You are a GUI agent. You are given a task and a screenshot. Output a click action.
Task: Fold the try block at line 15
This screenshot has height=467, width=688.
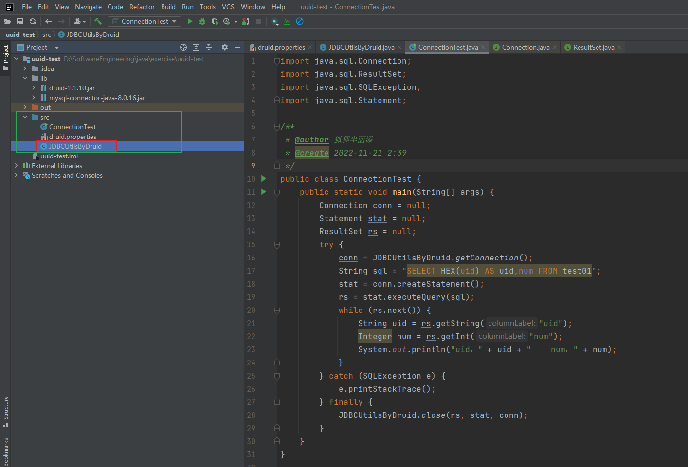[x=277, y=244]
